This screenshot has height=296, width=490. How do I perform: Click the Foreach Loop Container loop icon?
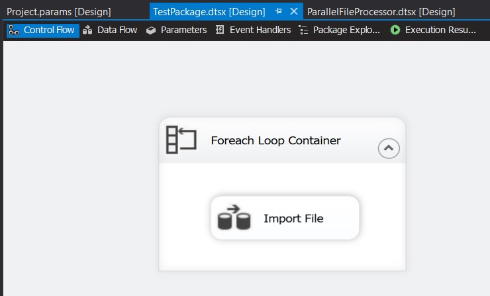[181, 140]
